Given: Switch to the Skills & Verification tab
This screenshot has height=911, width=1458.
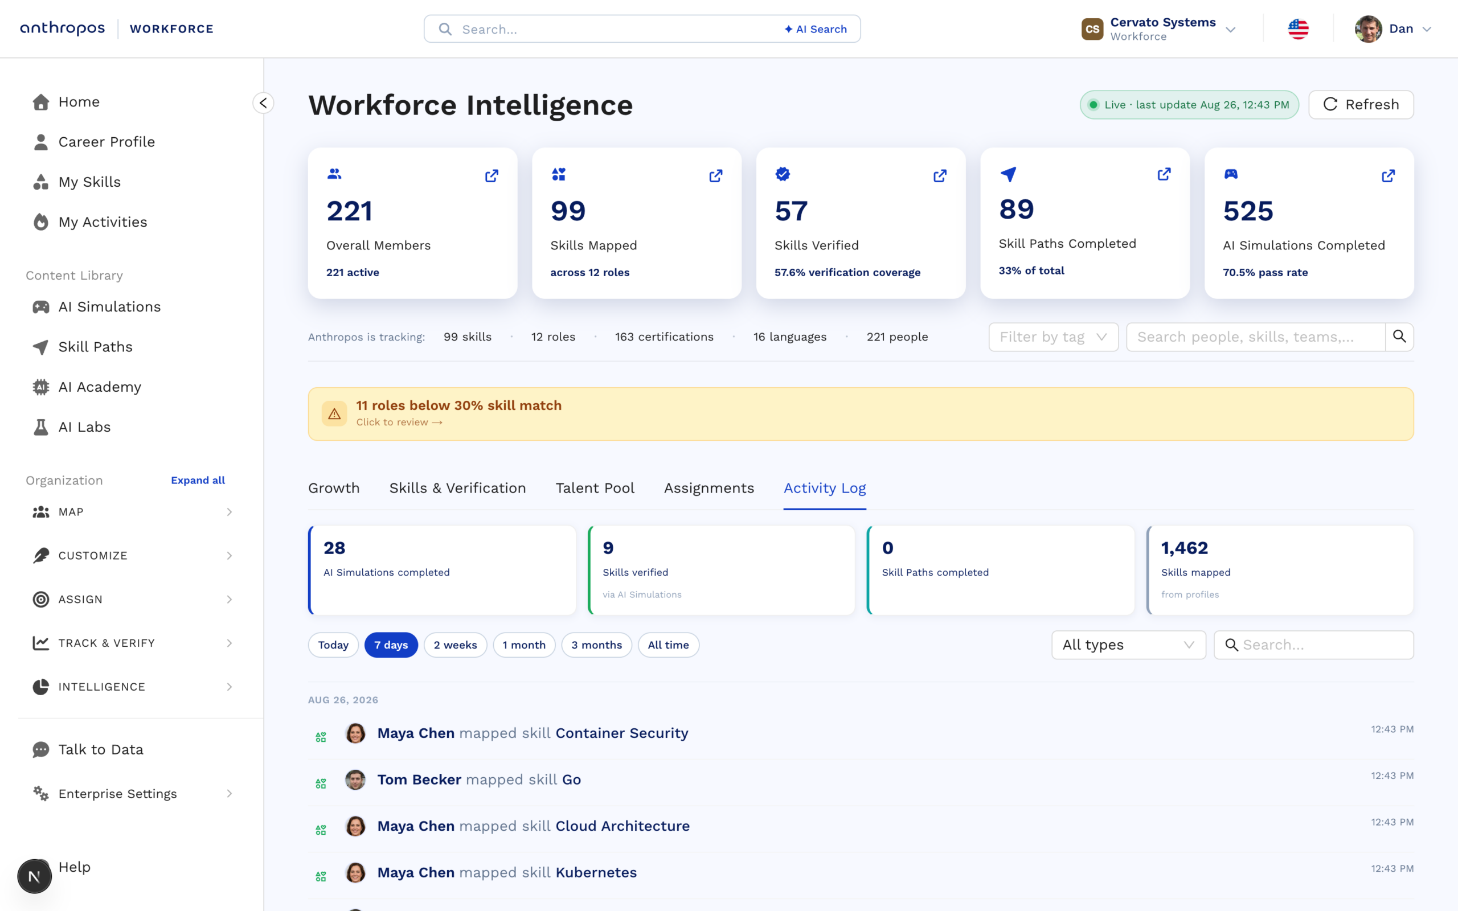Looking at the screenshot, I should click(x=457, y=488).
